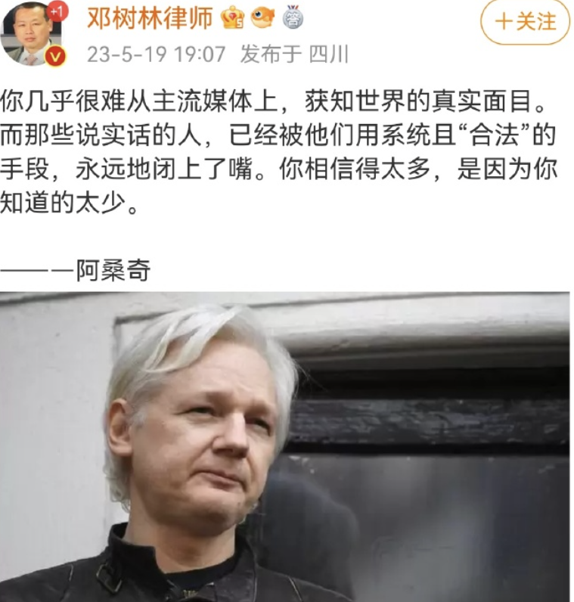Screen dimensions: 574x602
Task: Tap the red +1 badge on avatar
Action: (57, 12)
